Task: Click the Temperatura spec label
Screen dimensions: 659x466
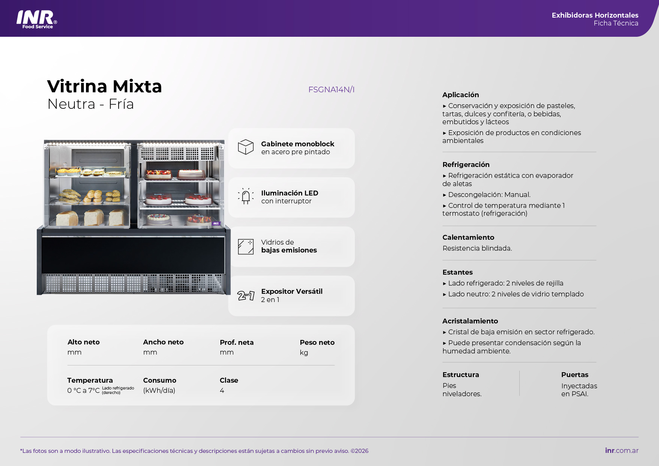Action: (90, 380)
